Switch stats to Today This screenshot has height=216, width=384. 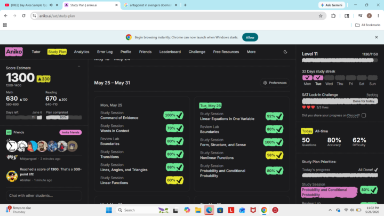tap(307, 131)
